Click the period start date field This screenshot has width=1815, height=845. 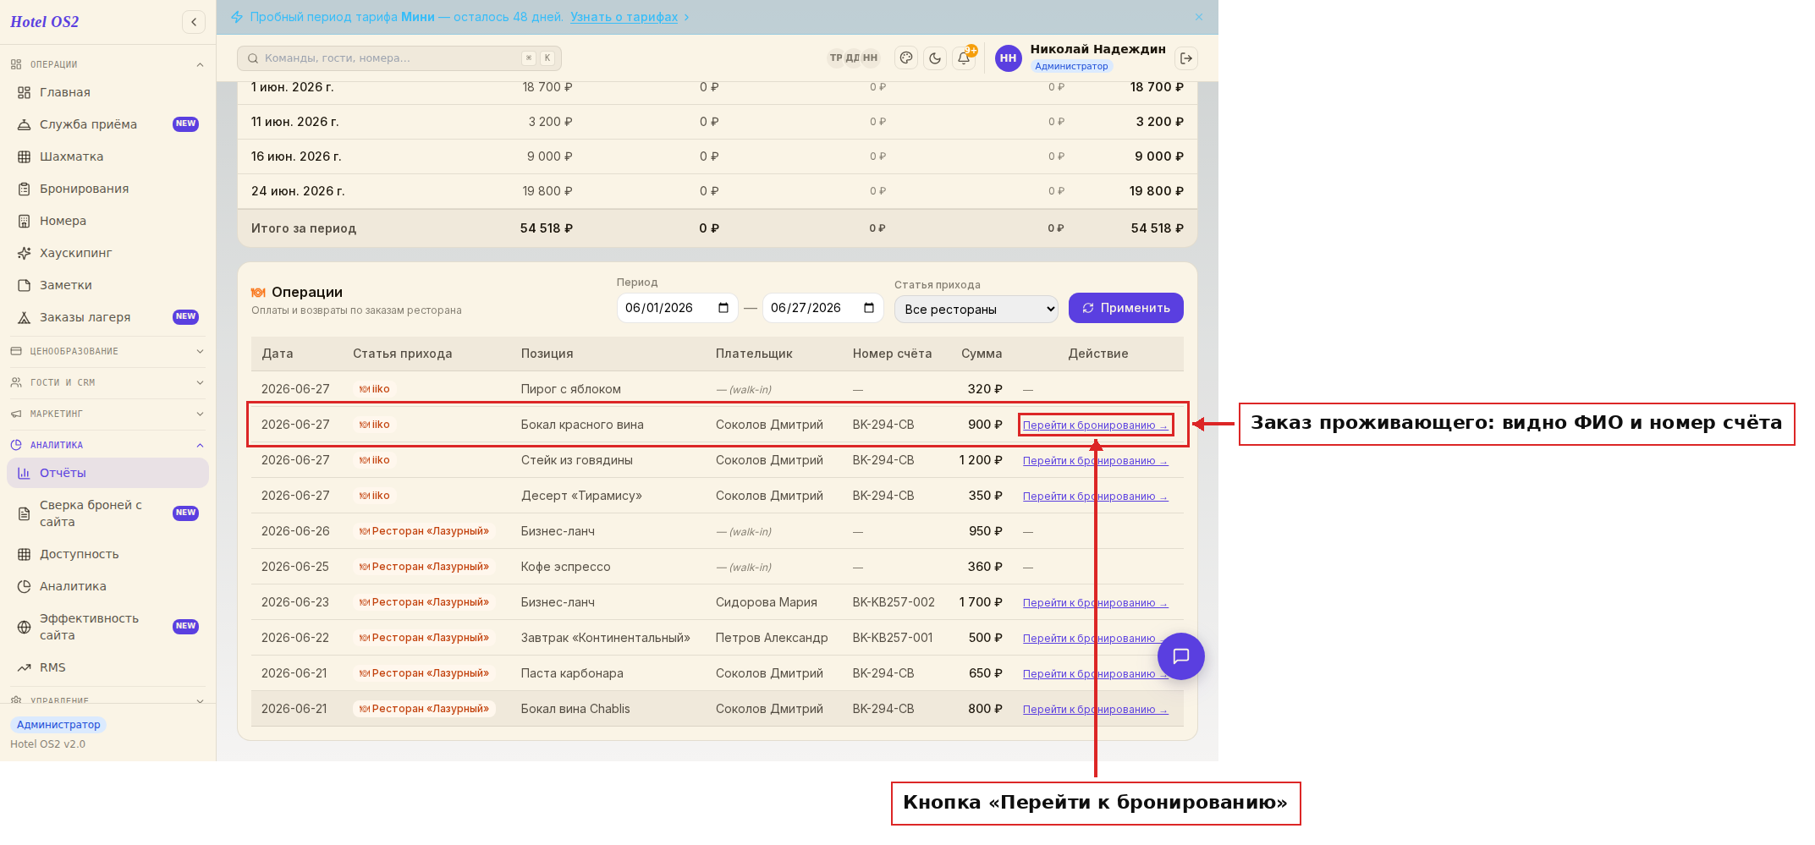(x=677, y=308)
